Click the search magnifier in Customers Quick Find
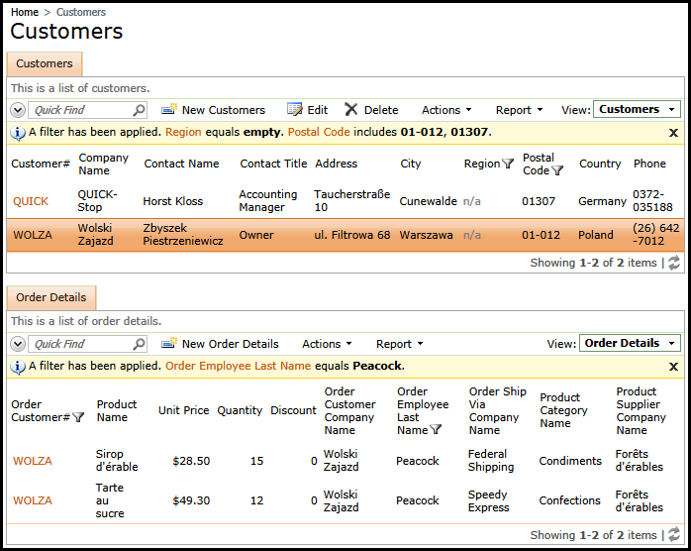 point(139,110)
